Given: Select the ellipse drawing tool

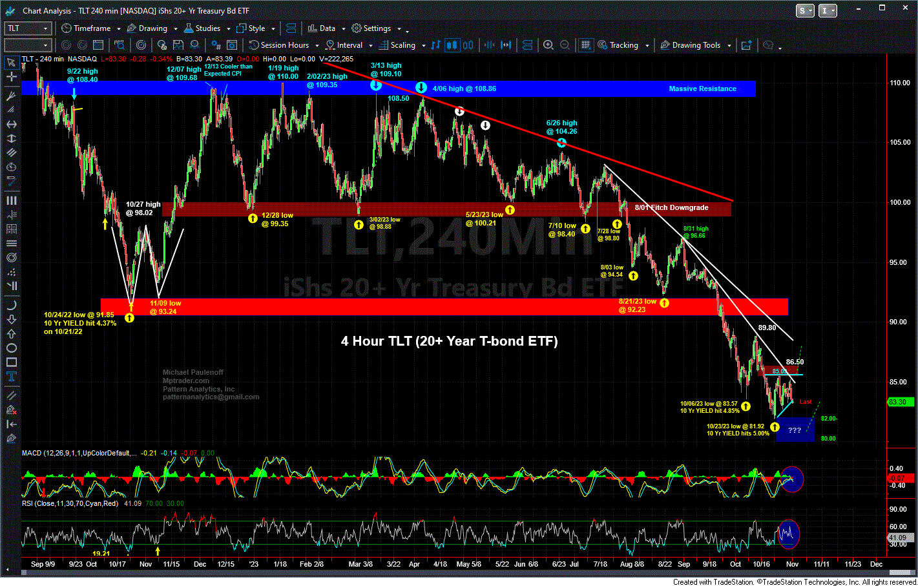Looking at the screenshot, I should pyautogui.click(x=11, y=348).
